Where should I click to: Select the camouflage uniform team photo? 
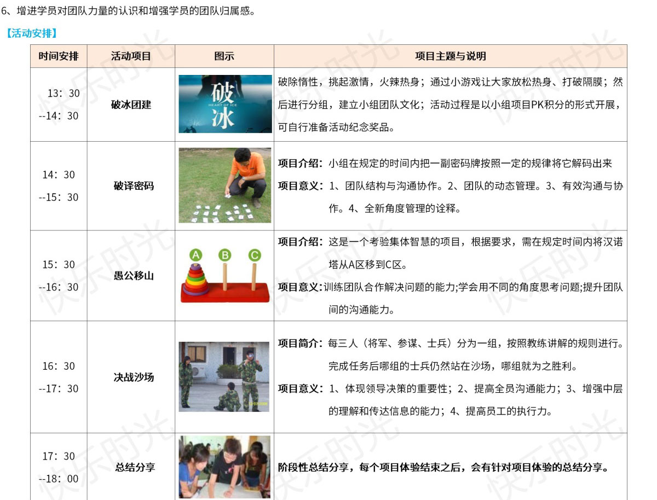224,377
